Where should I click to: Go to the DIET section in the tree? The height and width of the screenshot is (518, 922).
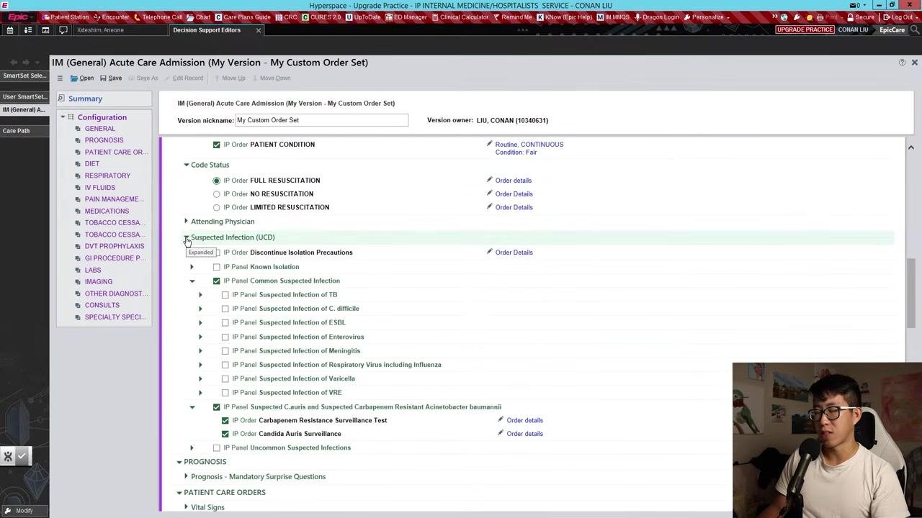[92, 164]
